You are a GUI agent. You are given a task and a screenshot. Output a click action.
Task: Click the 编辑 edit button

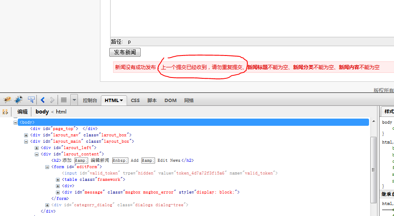click(x=22, y=112)
